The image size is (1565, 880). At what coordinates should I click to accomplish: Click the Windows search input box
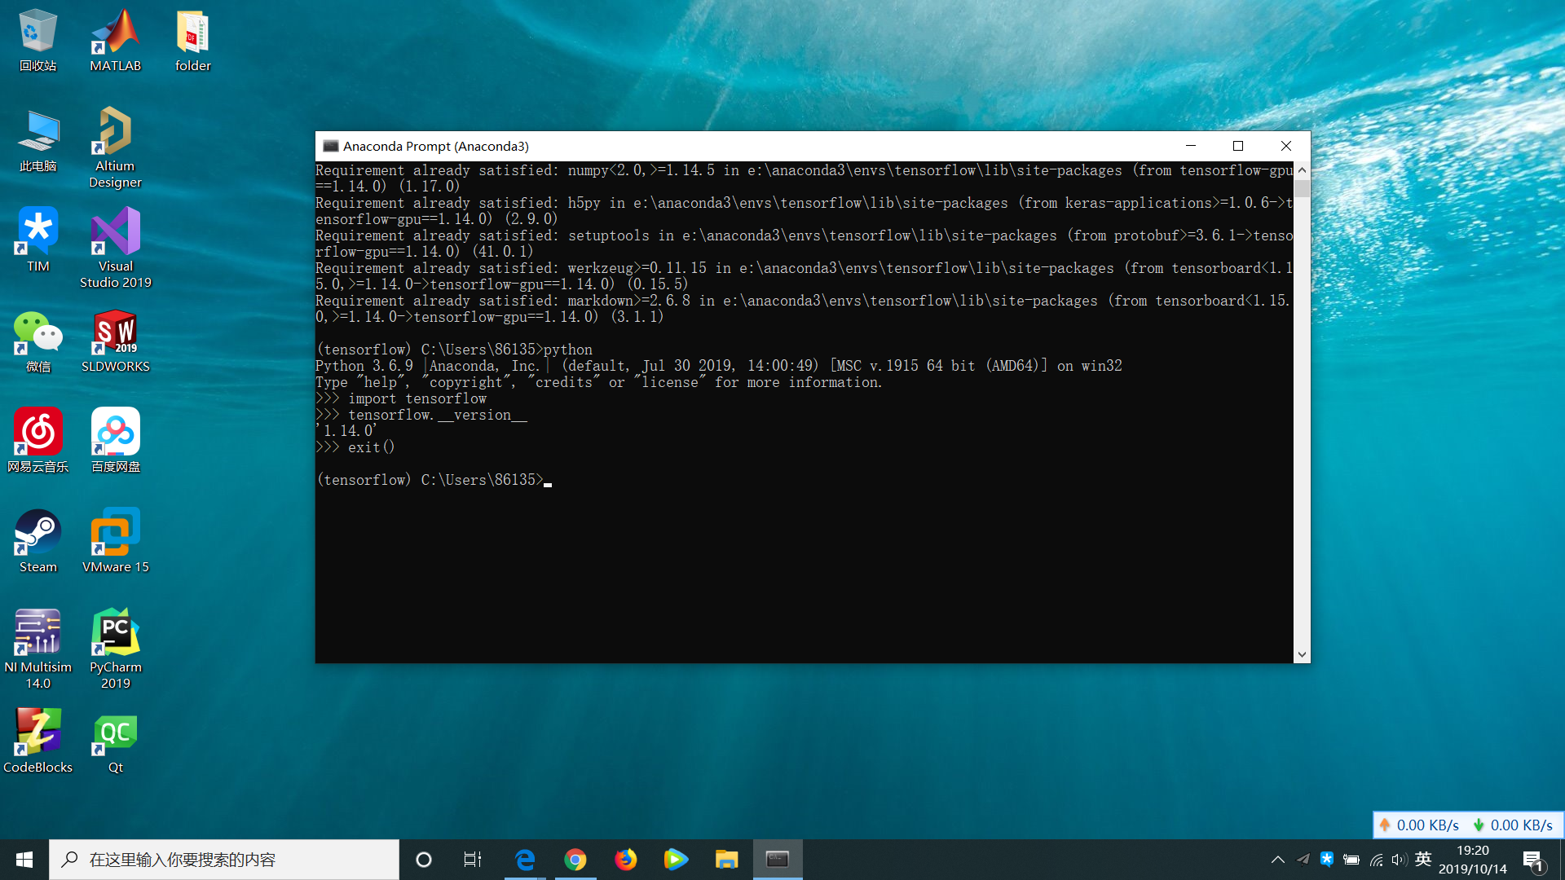click(x=224, y=860)
